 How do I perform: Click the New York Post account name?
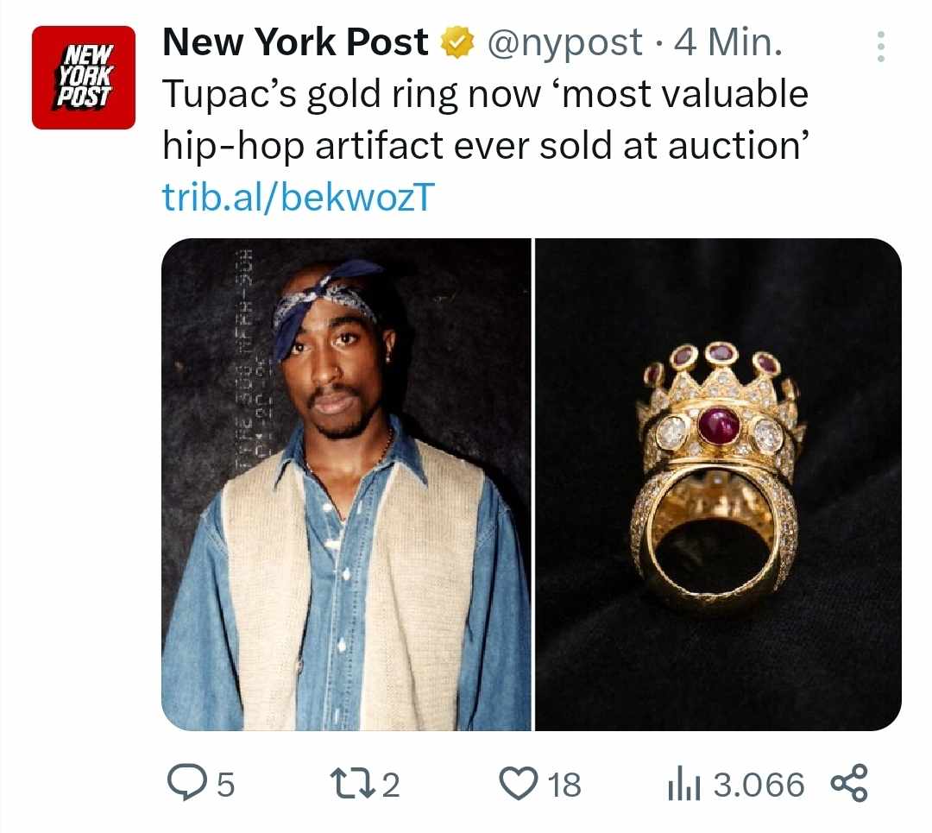point(295,42)
